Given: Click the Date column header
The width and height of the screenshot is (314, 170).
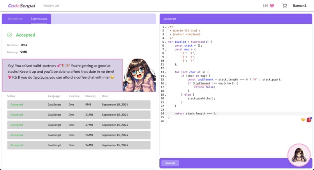Looking at the screenshot, I should pyautogui.click(x=105, y=96).
